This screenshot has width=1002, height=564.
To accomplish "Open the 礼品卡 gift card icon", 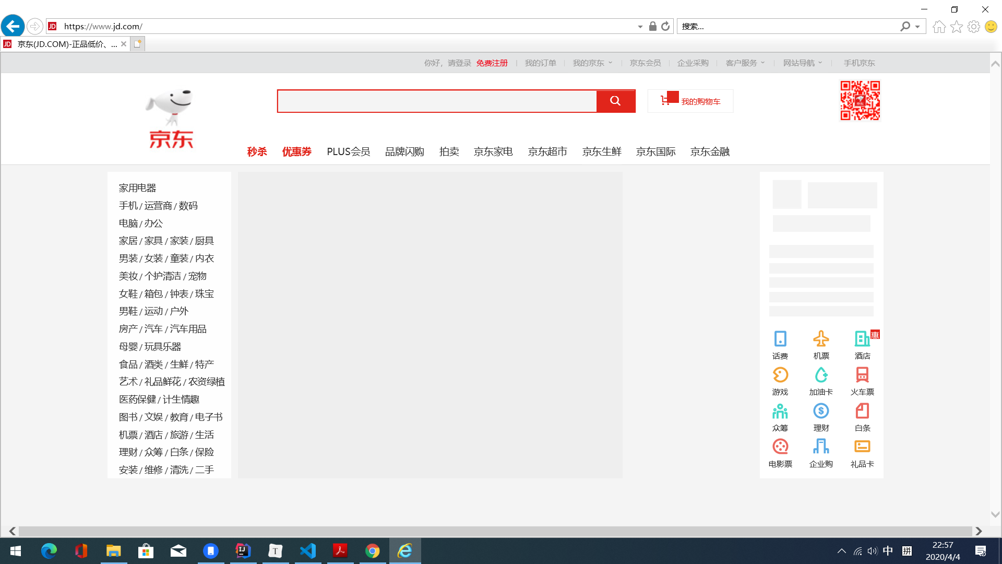I will click(x=862, y=447).
